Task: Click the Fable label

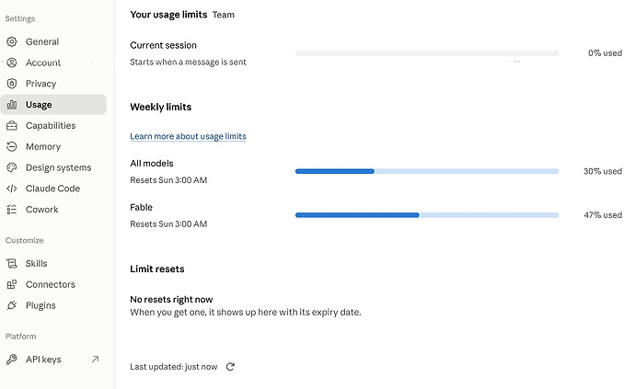Action: 142,207
